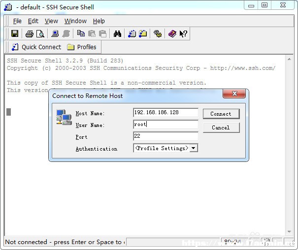Viewport: 298px width, 250px height.
Task: Click the 'Not connected' status bar text
Action: point(65,242)
